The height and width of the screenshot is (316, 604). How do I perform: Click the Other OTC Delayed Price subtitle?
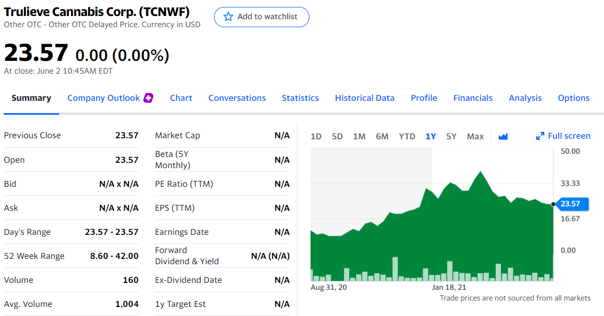(102, 25)
